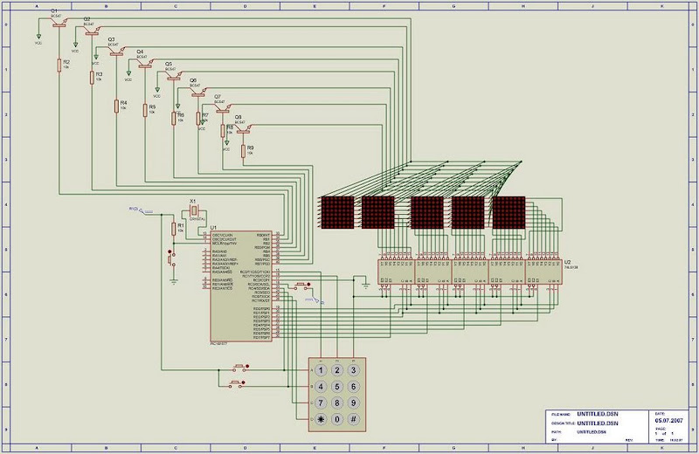Viewport: 699px width, 454px height.
Task: Click keypad key 5
Action: click(337, 387)
